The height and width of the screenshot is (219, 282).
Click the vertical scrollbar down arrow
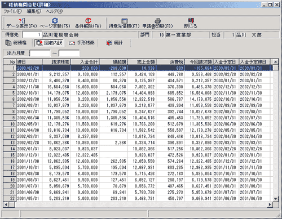(x=275, y=199)
